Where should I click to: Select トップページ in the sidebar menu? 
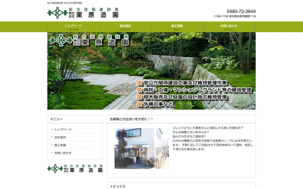tap(63, 129)
